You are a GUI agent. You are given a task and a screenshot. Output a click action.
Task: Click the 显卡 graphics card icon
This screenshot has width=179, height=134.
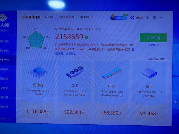coord(75,72)
